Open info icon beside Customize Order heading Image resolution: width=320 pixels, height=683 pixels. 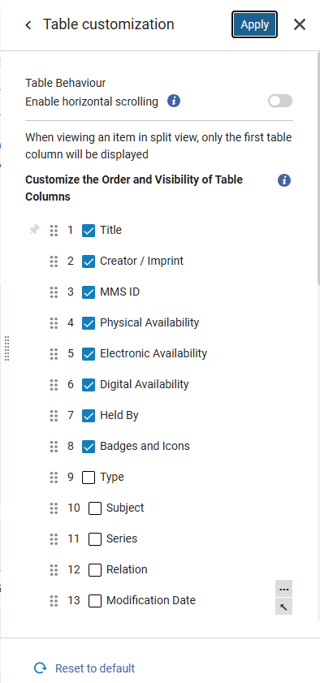(284, 180)
